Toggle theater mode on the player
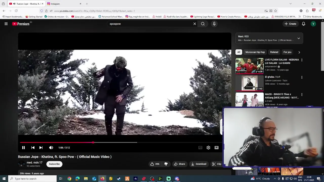324x182 pixels. point(216,148)
